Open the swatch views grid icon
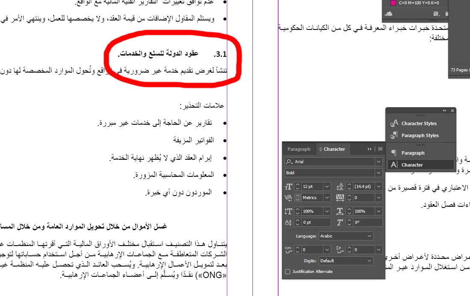The image size is (470, 296). pyautogui.click(x=436, y=14)
